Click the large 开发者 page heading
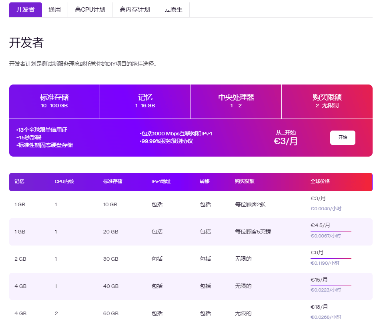This screenshot has height=326, width=377. point(26,43)
